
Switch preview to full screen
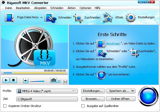[65, 82]
